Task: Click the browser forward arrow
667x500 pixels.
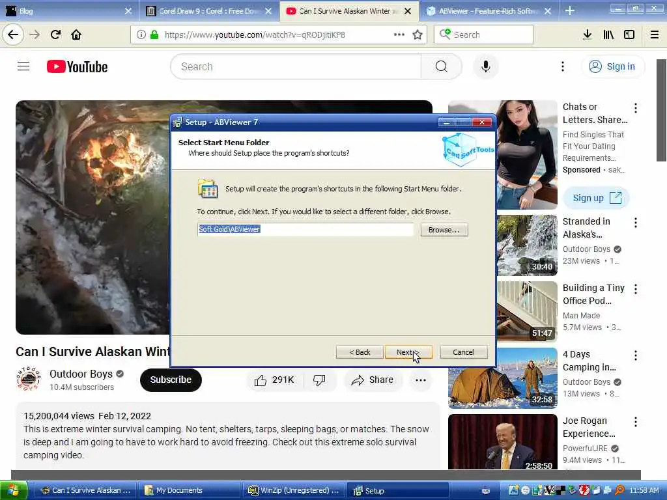Action: [35, 35]
